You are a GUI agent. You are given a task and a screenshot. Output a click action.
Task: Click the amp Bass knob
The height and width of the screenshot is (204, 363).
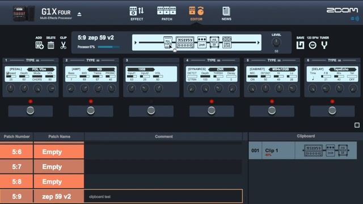click(71, 88)
